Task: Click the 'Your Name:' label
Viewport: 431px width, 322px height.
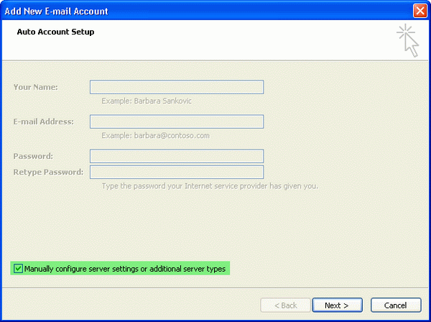Action: 35,87
